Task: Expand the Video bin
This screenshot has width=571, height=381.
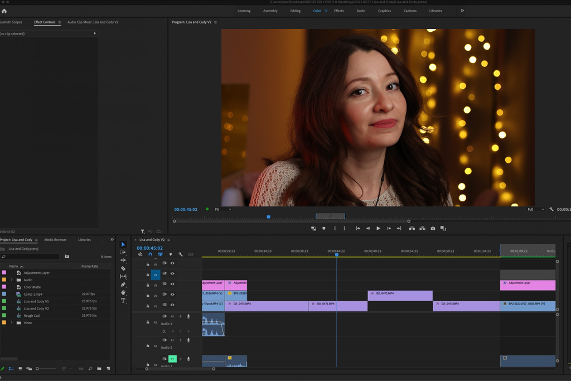Action: pyautogui.click(x=12, y=323)
